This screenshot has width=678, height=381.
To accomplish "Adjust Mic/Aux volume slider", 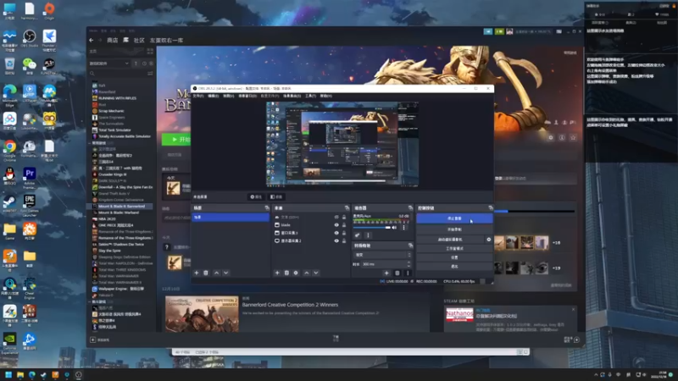I will [371, 227].
